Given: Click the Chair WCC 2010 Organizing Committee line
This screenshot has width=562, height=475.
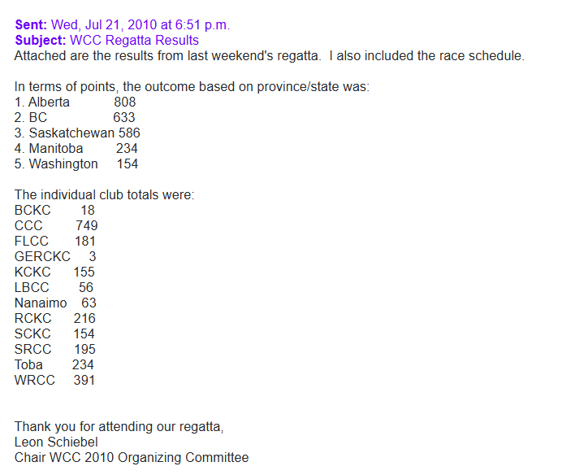Looking at the screenshot, I should click(132, 457).
